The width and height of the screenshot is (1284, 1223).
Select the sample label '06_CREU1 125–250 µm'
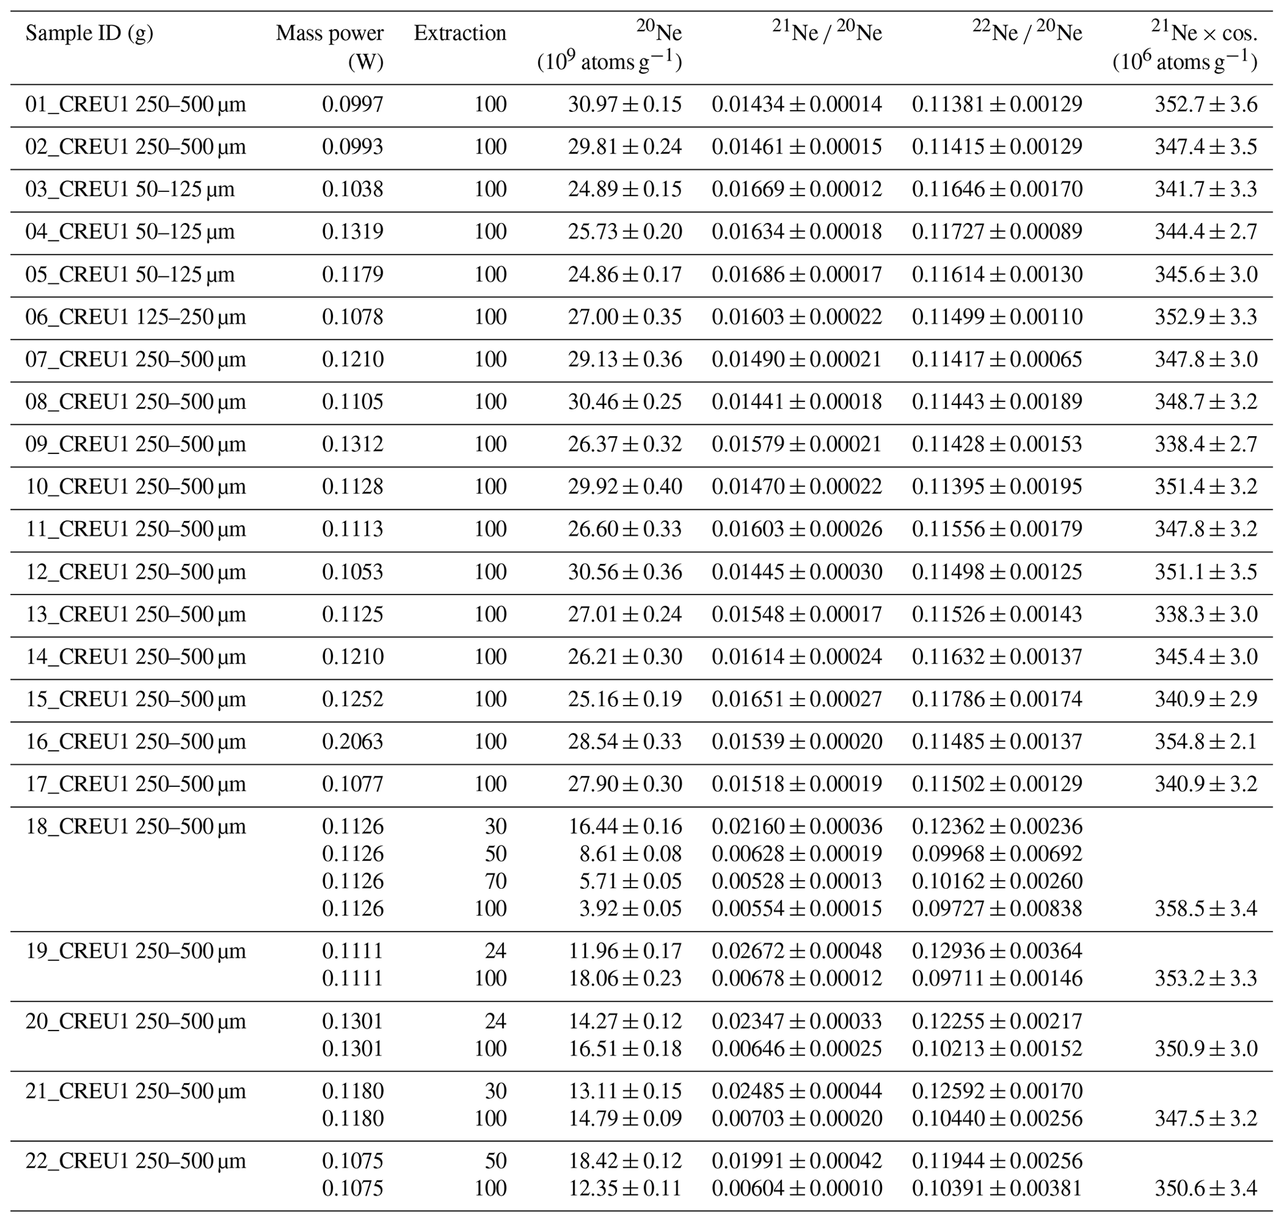point(135,317)
